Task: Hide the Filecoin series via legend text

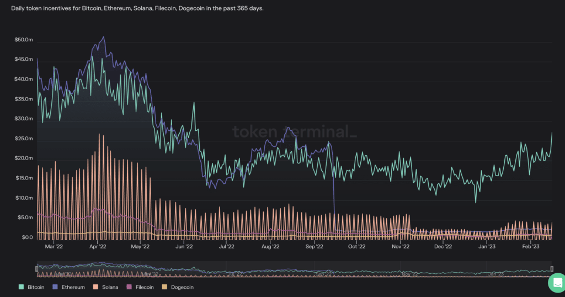Action: 146,287
